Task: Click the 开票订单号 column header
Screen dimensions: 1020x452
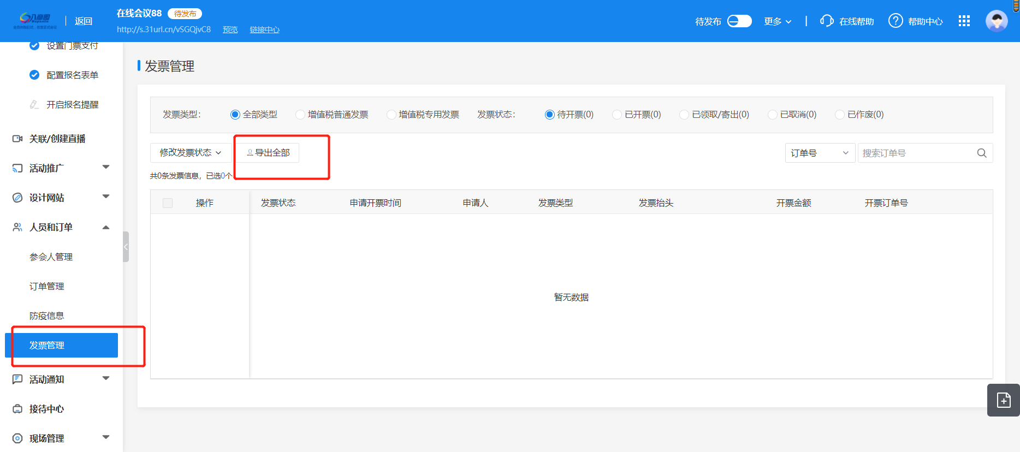Action: [886, 203]
